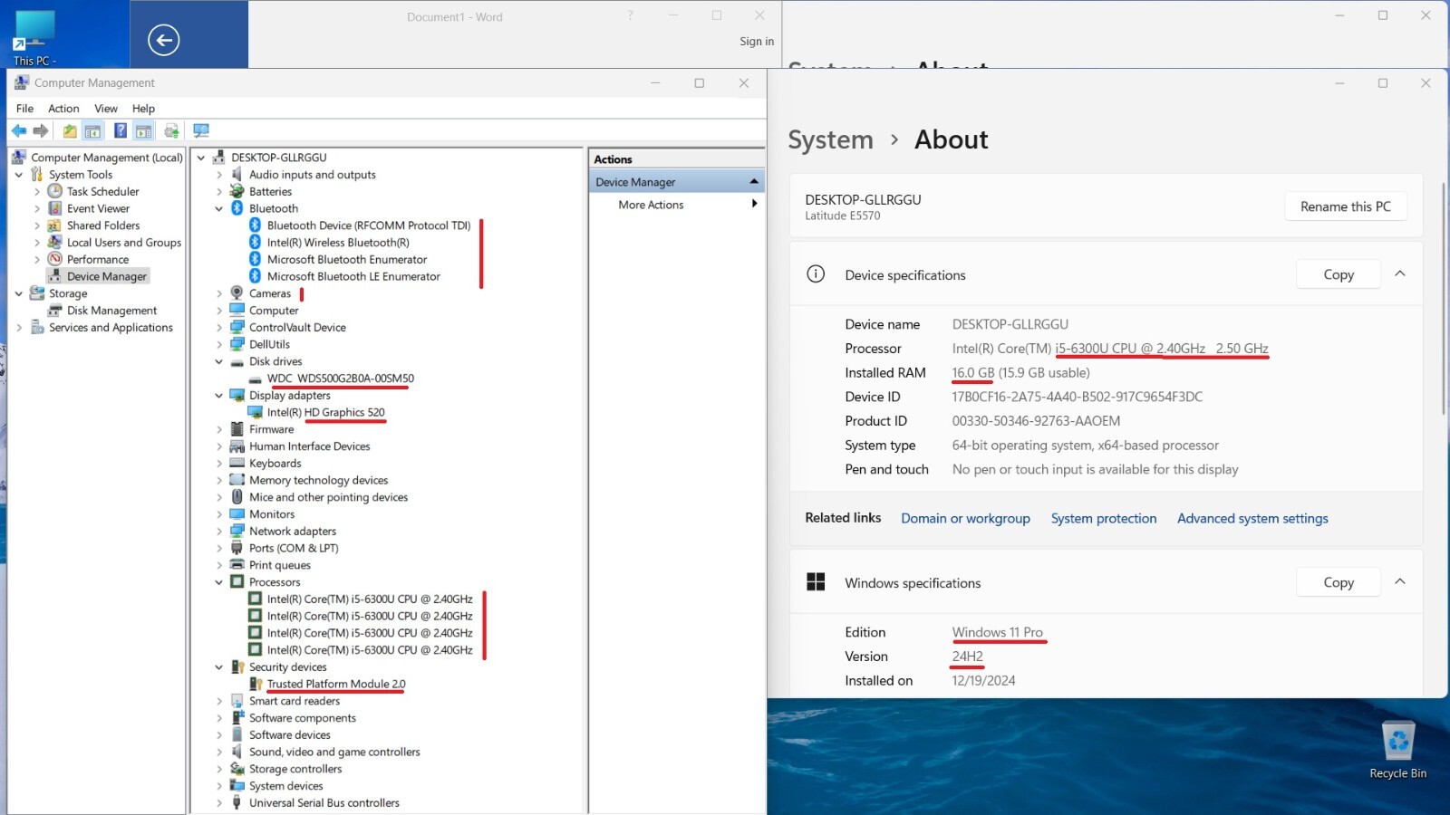Open the View menu

106,109
